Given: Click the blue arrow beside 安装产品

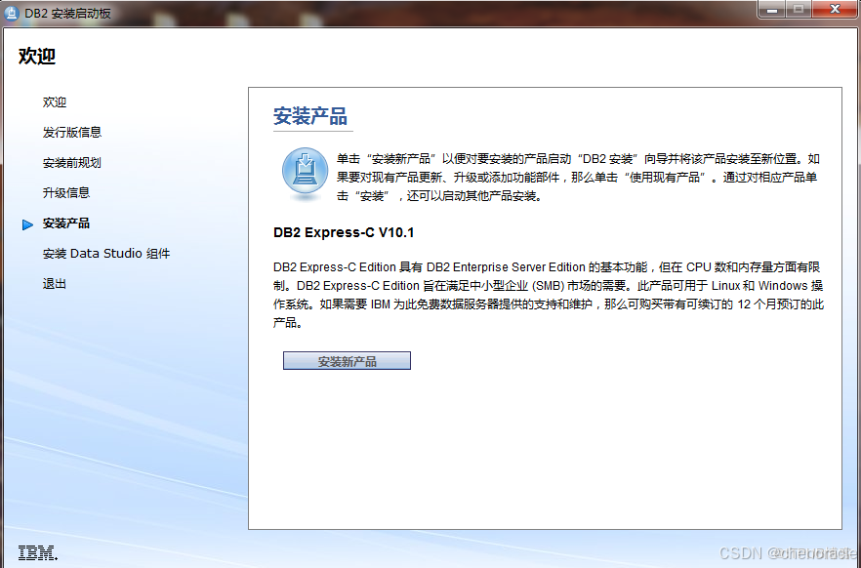Looking at the screenshot, I should click(27, 224).
